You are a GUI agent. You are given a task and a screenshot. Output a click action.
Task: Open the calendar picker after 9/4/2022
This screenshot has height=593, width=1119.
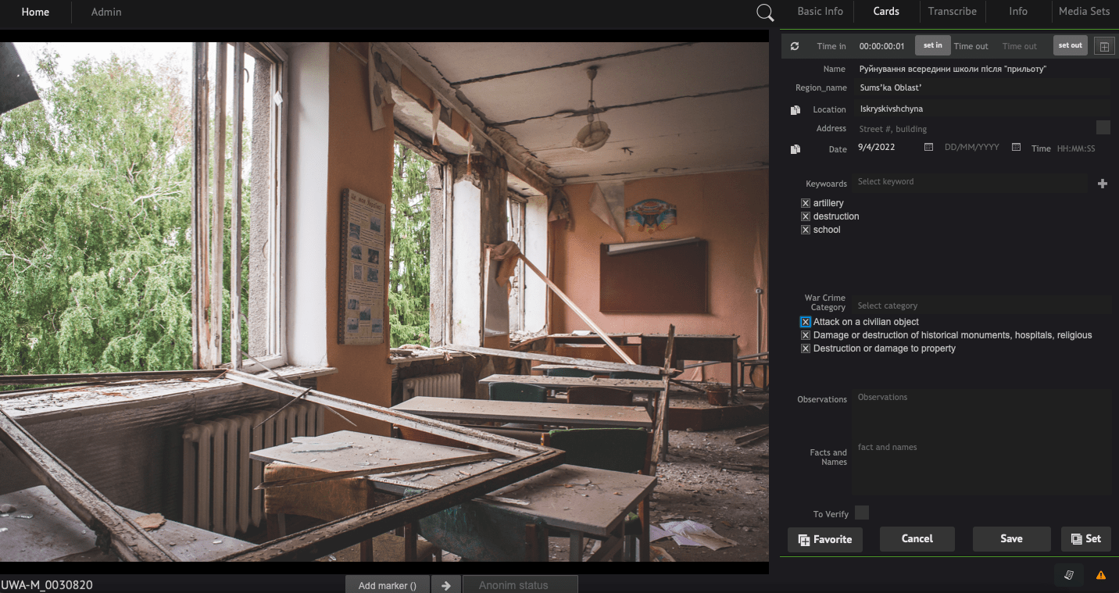click(928, 147)
